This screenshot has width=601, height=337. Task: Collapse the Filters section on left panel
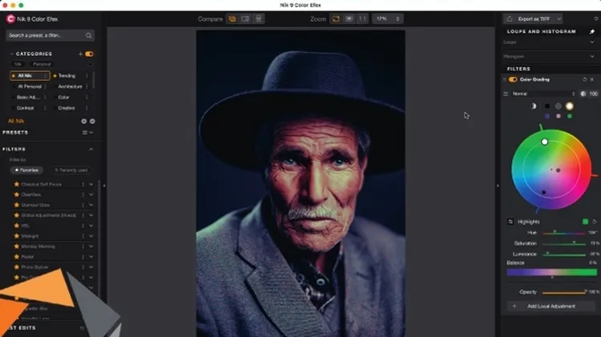91,149
